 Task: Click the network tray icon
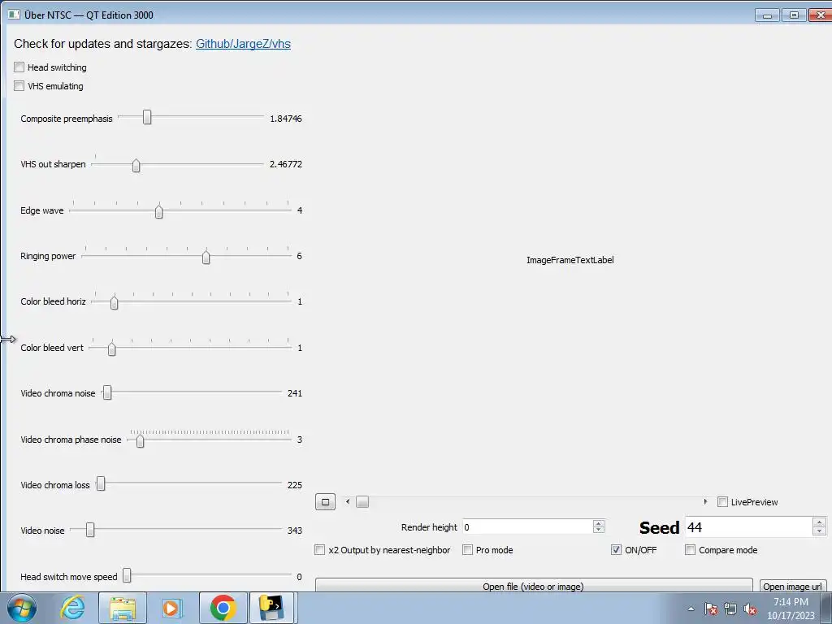730,609
